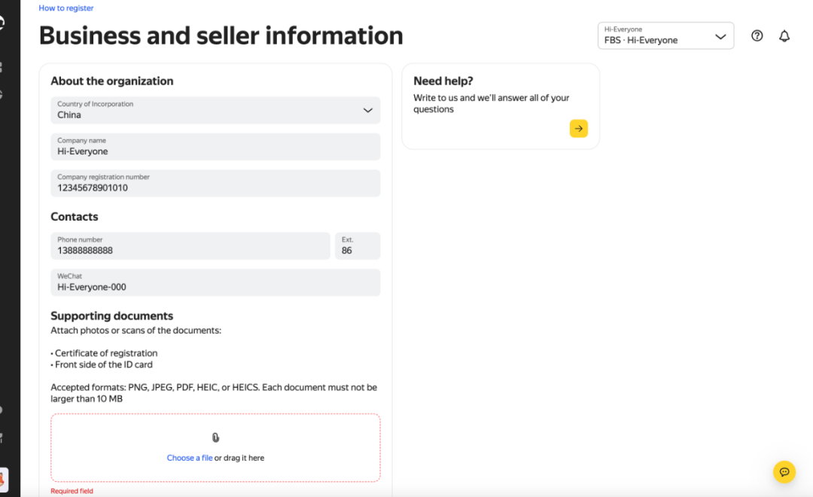Click the yellow arrow in Need help card
The width and height of the screenshot is (813, 497).
578,129
